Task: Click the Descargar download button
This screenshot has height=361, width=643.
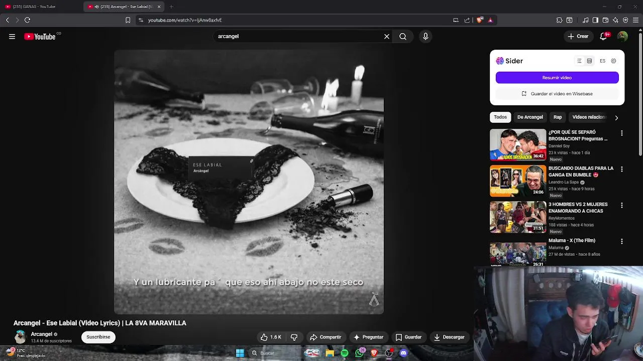Action: tap(449, 337)
